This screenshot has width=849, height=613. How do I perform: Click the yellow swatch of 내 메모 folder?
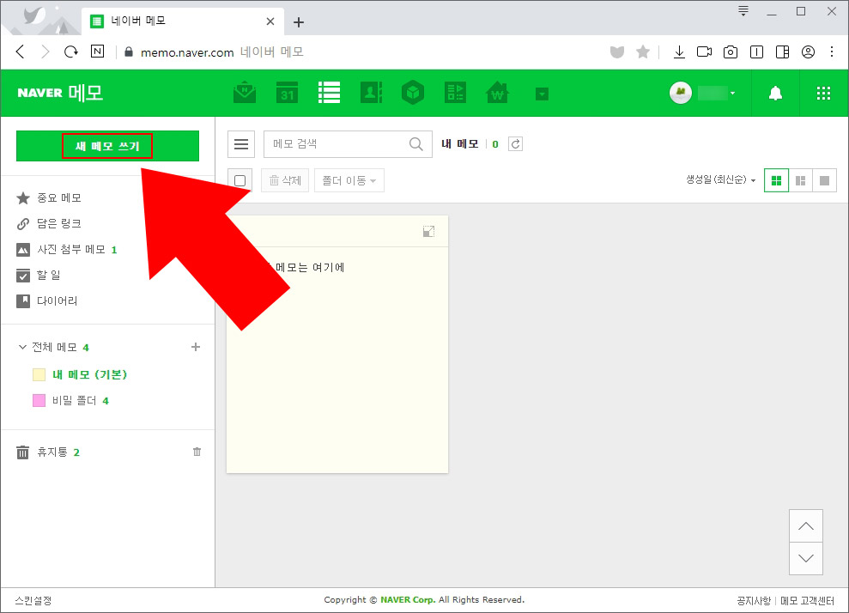[39, 374]
